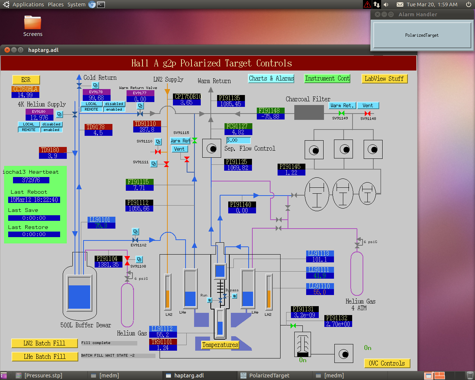
Task: Open Instrument Cont menu
Action: point(327,78)
